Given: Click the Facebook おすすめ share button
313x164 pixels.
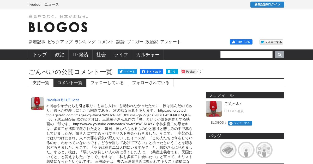Looking at the screenshot, I should tap(151, 72).
